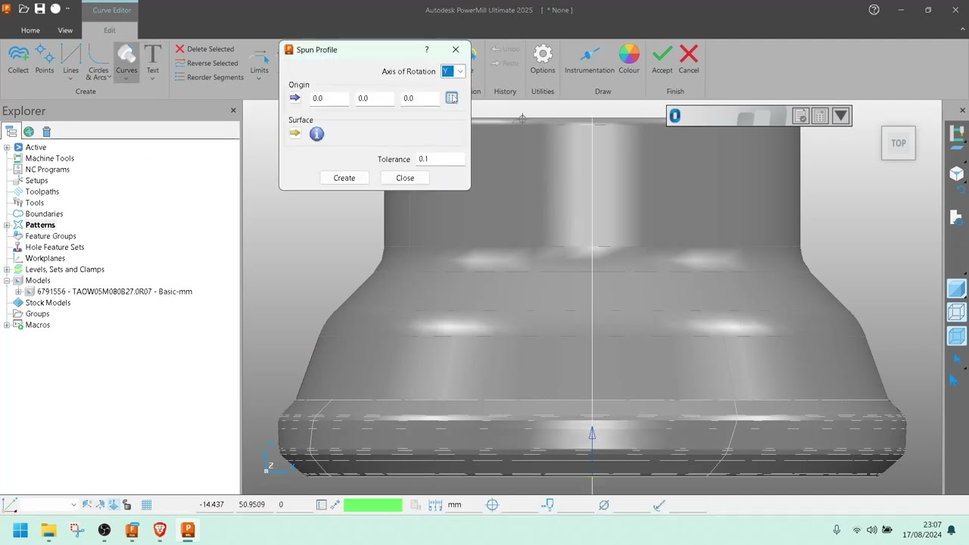
Task: Open workplane dropdown in status bar
Action: pyautogui.click(x=73, y=505)
